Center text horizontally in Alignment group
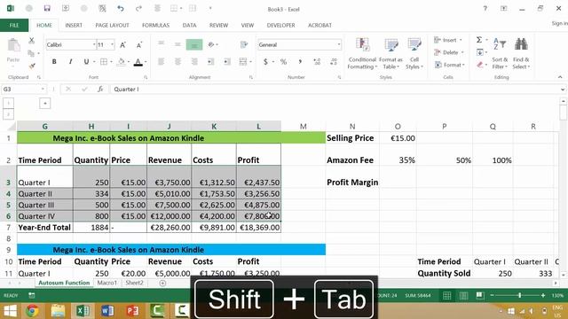The height and width of the screenshot is (319, 568). [177, 62]
